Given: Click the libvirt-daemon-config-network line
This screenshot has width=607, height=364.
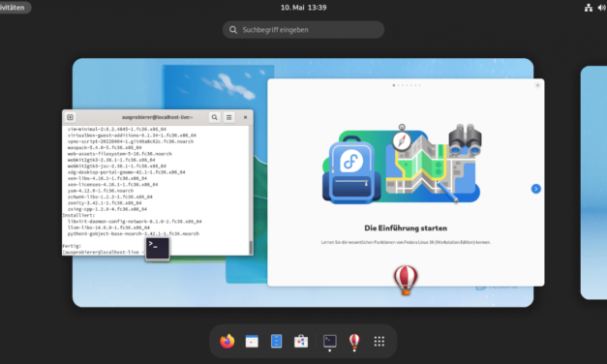Looking at the screenshot, I should pyautogui.click(x=135, y=222).
